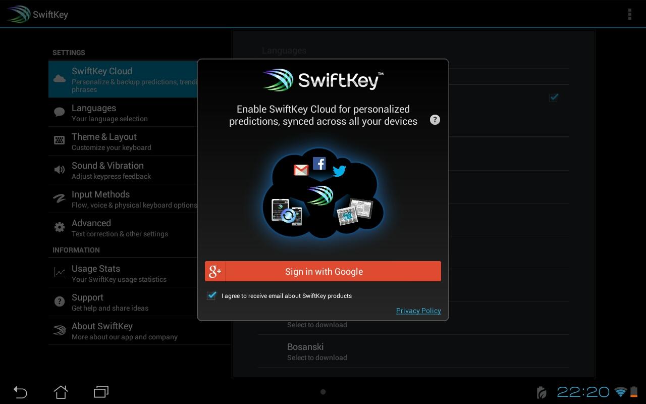Click the keyboard icon for Theme & Layout
Viewport: 646px width, 404px height.
pyautogui.click(x=60, y=141)
